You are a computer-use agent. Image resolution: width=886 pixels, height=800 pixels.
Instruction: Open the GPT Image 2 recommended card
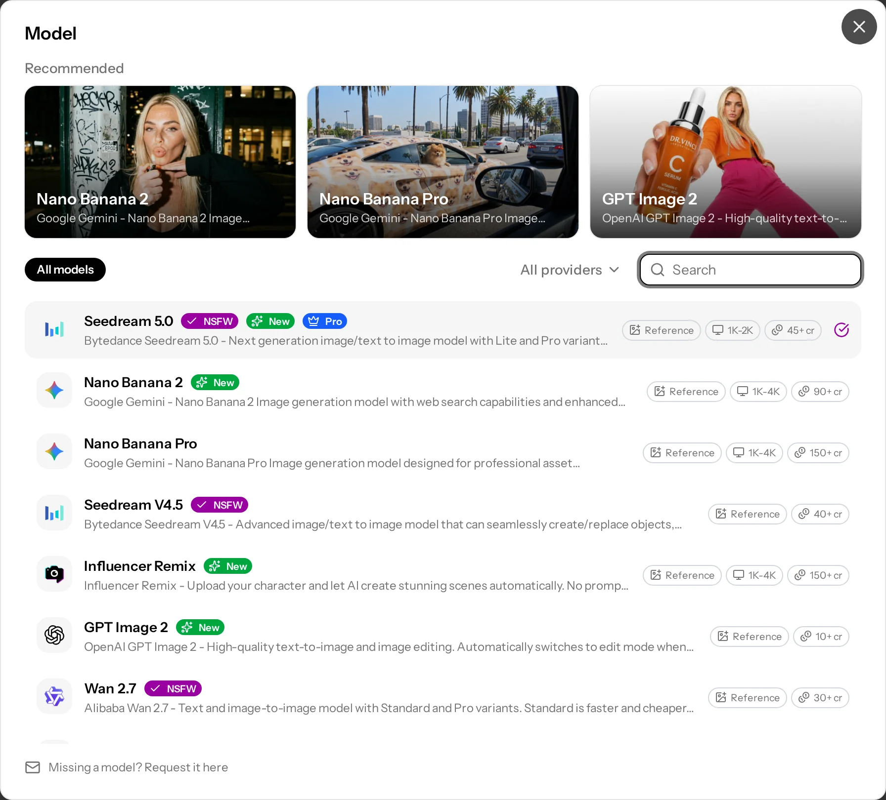coord(726,162)
